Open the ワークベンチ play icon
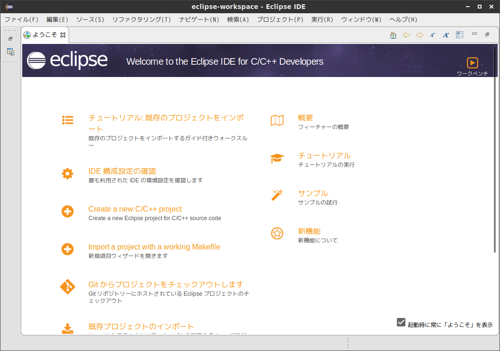Screen dimensions: 500x351 pos(472,63)
